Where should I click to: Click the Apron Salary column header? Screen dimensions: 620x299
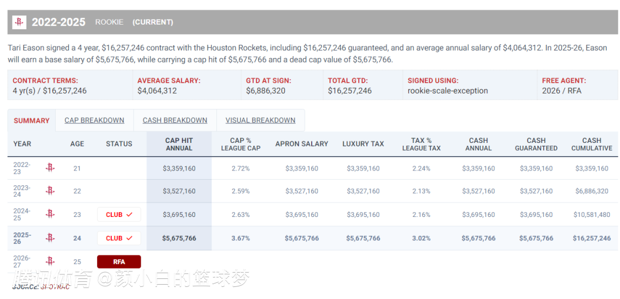(x=301, y=144)
